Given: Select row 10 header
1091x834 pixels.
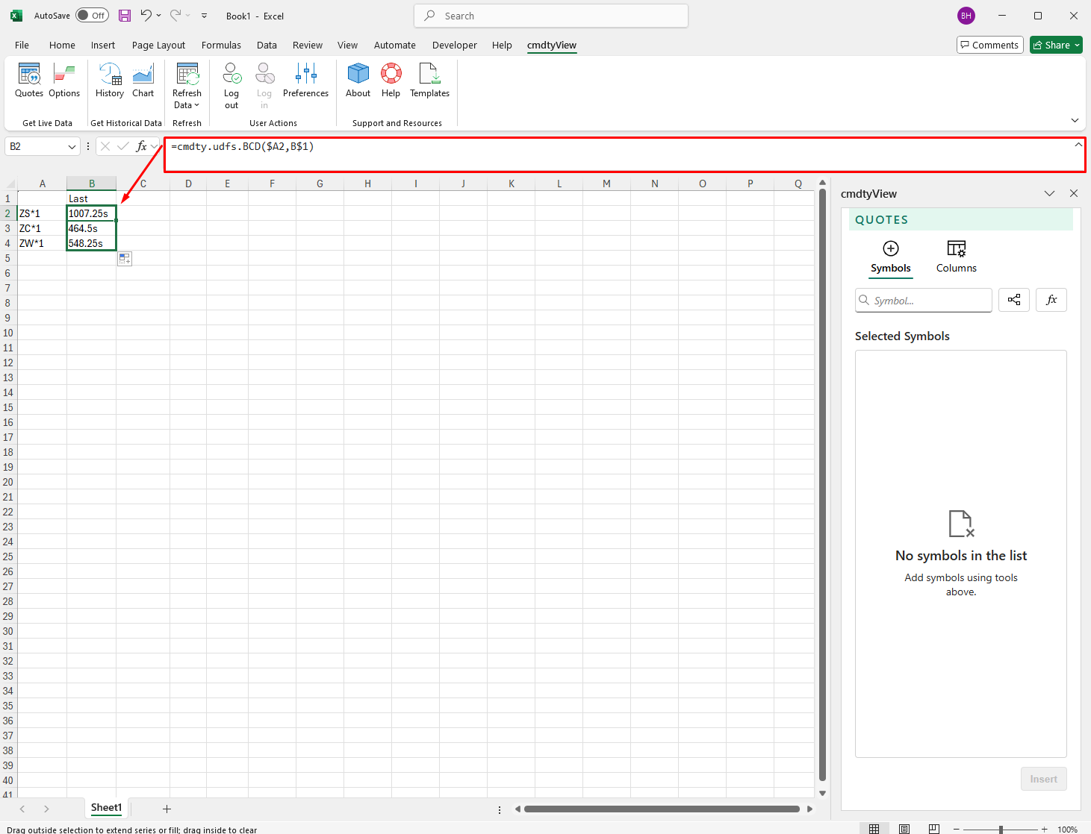Looking at the screenshot, I should point(8,333).
